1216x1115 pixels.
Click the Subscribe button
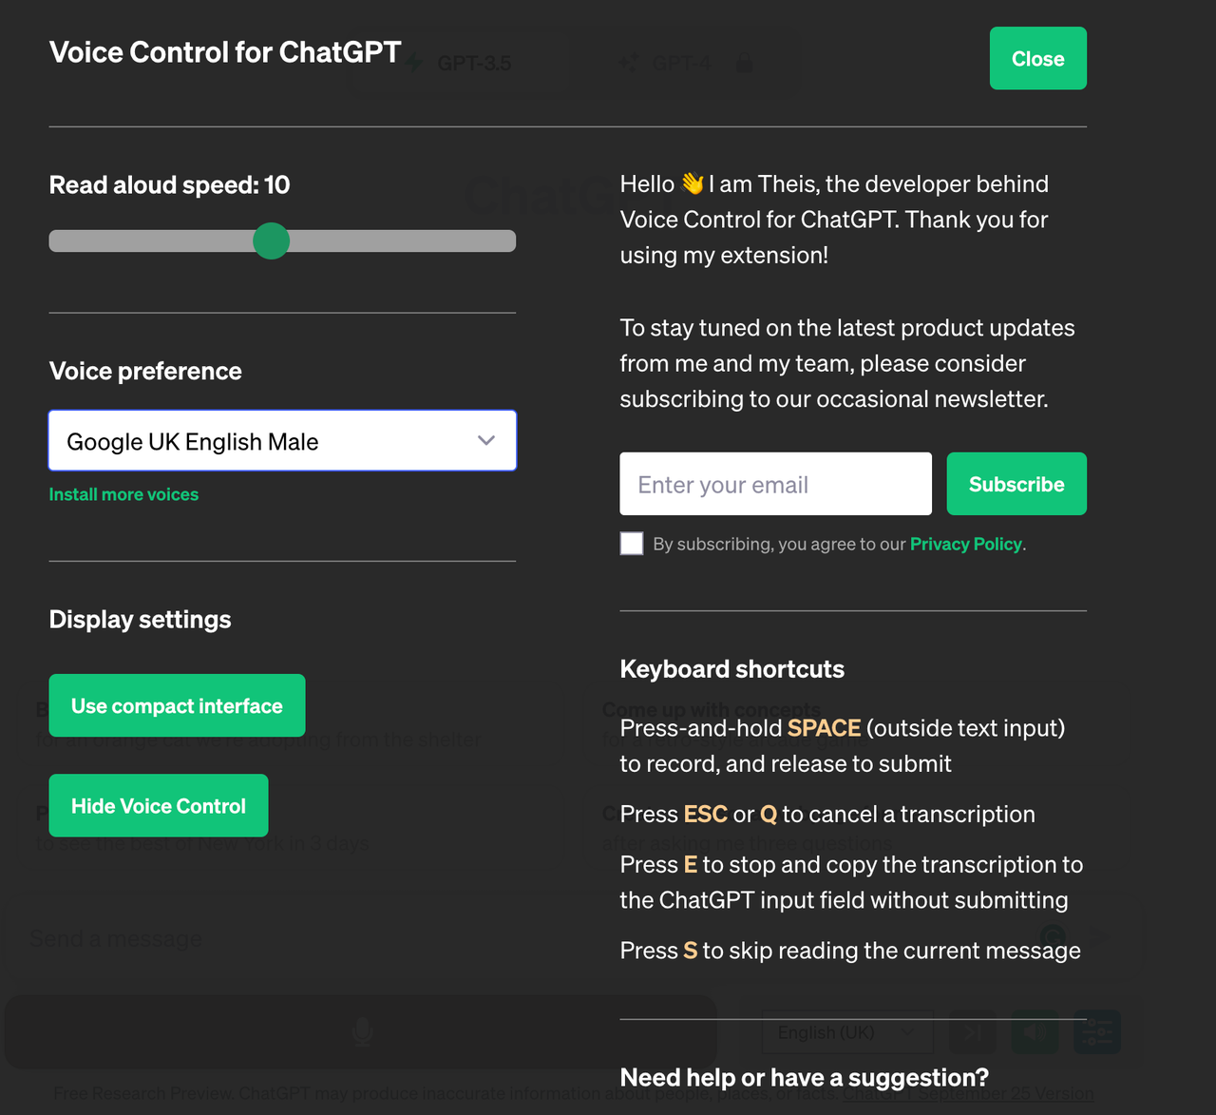[1016, 484]
